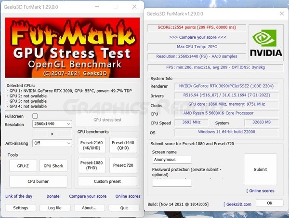
Task: Select the SCORE:12554 points text
Action: click(197, 27)
